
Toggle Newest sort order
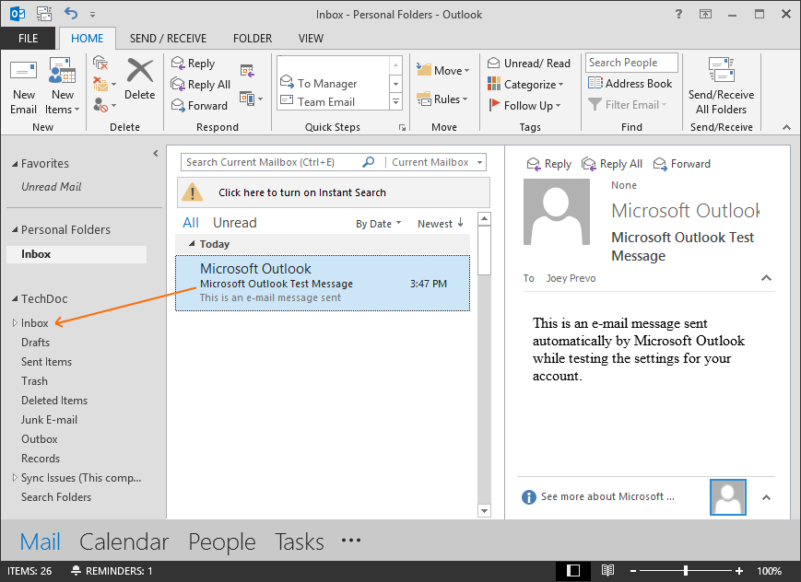[x=441, y=224]
